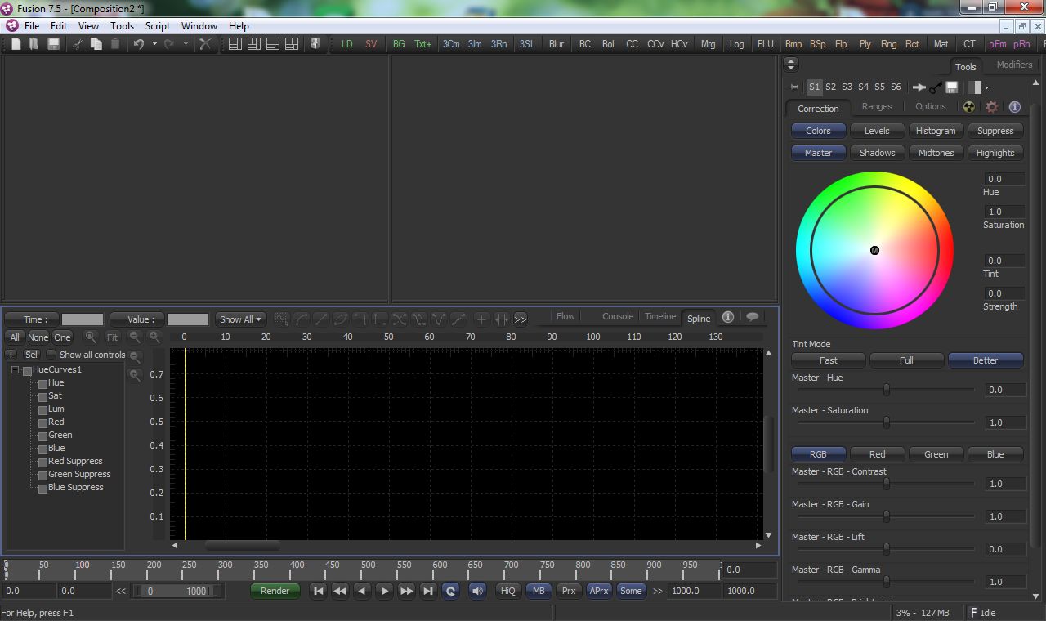
Task: Add the CC color corrector tool
Action: 632,44
